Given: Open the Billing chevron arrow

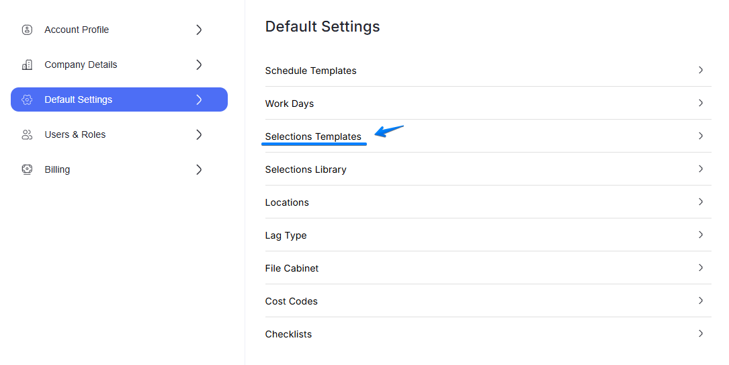Looking at the screenshot, I should 199,169.
